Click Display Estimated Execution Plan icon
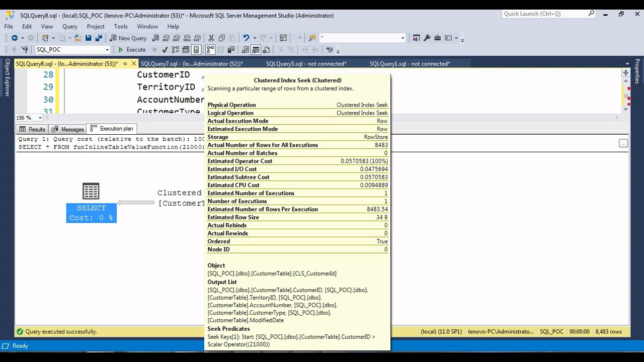Screen dimensions: 644x362 click(x=175, y=49)
